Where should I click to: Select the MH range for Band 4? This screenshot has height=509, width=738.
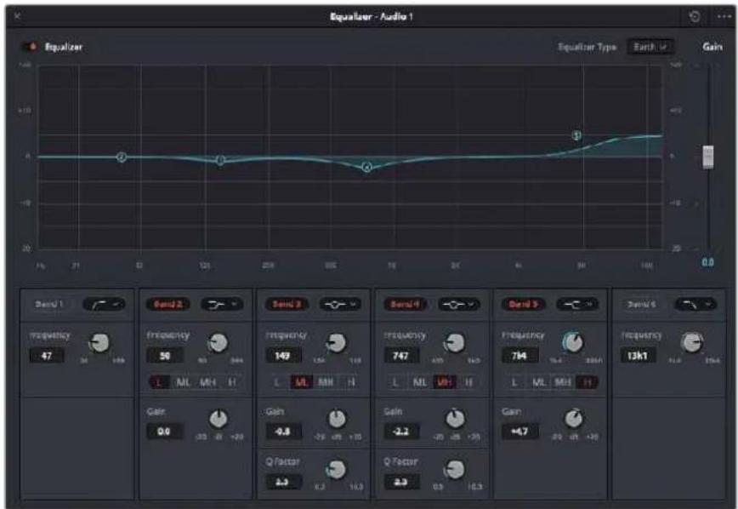(x=445, y=382)
